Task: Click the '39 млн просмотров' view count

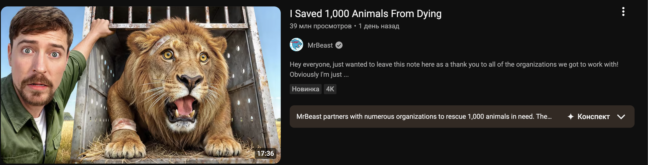Action: 321,26
